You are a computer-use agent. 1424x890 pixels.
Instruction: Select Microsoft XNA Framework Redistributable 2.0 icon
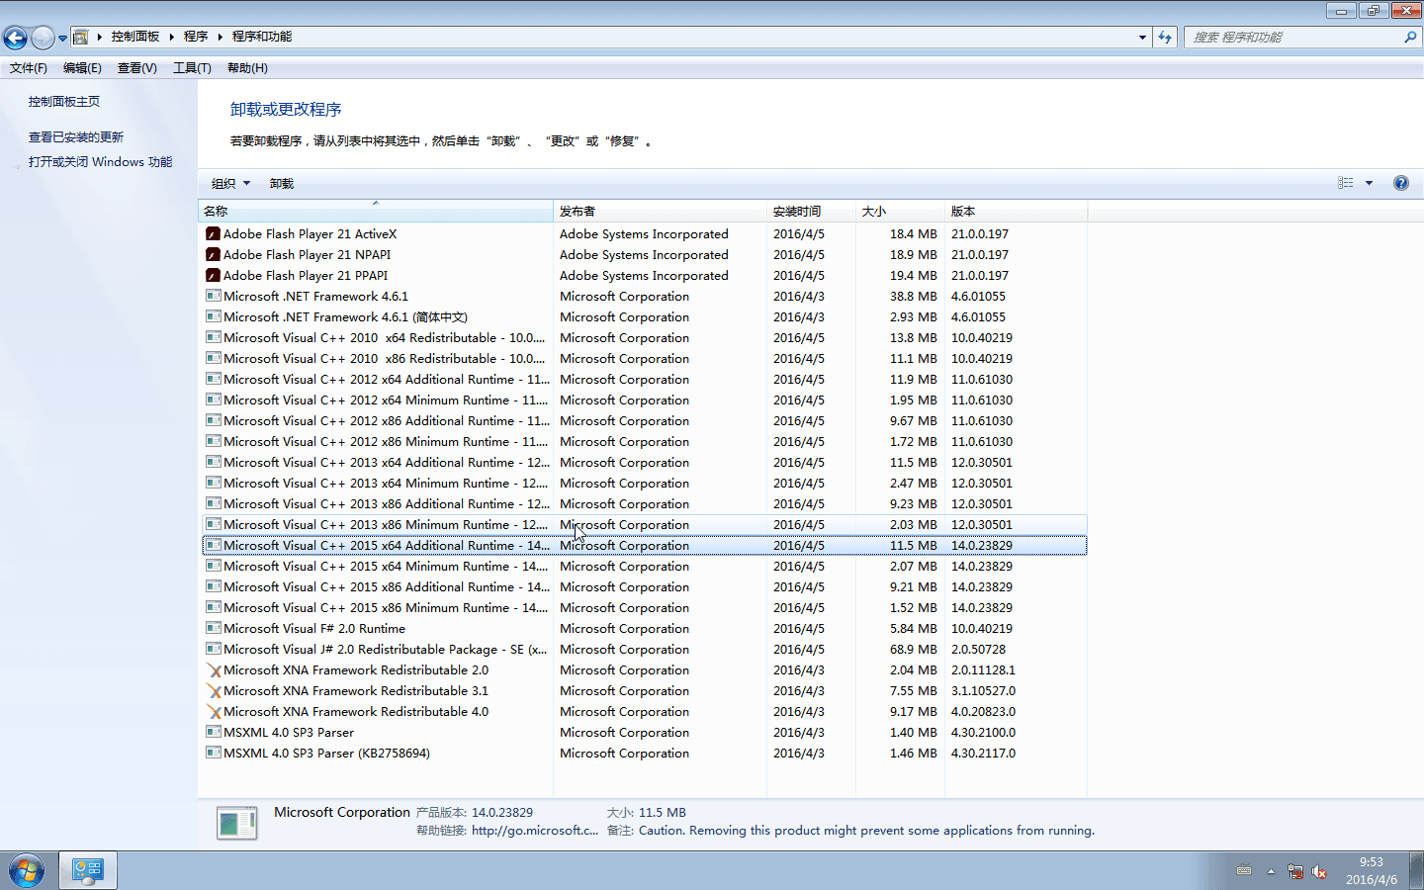(213, 670)
